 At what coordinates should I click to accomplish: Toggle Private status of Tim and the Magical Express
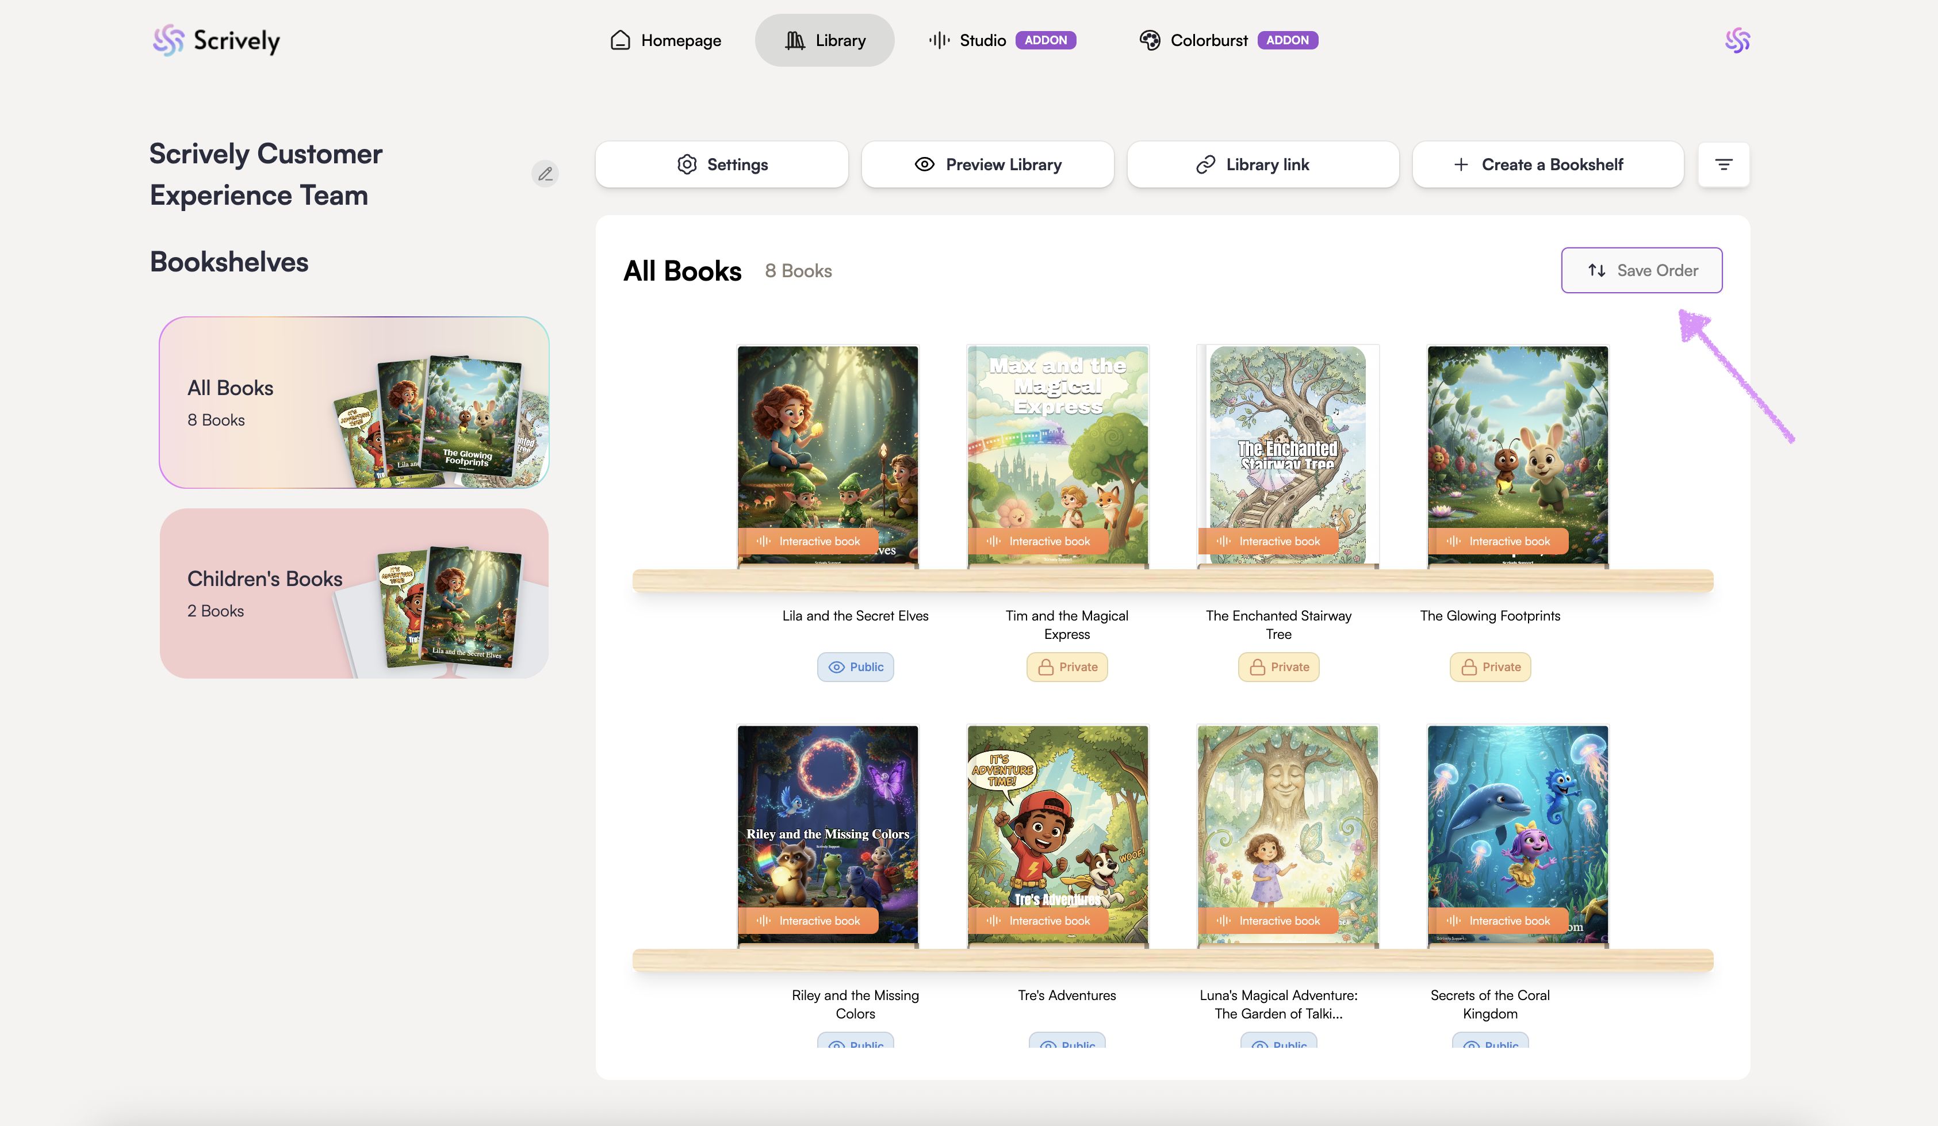pos(1067,667)
